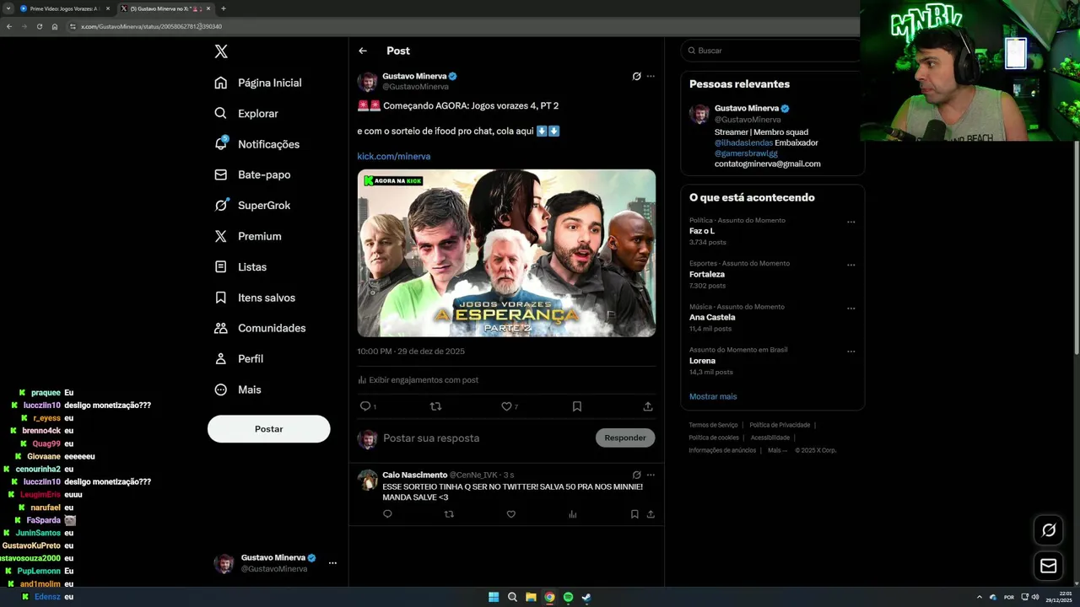Open Steam from the taskbar
Screen dimensions: 1080x607
(x=586, y=597)
